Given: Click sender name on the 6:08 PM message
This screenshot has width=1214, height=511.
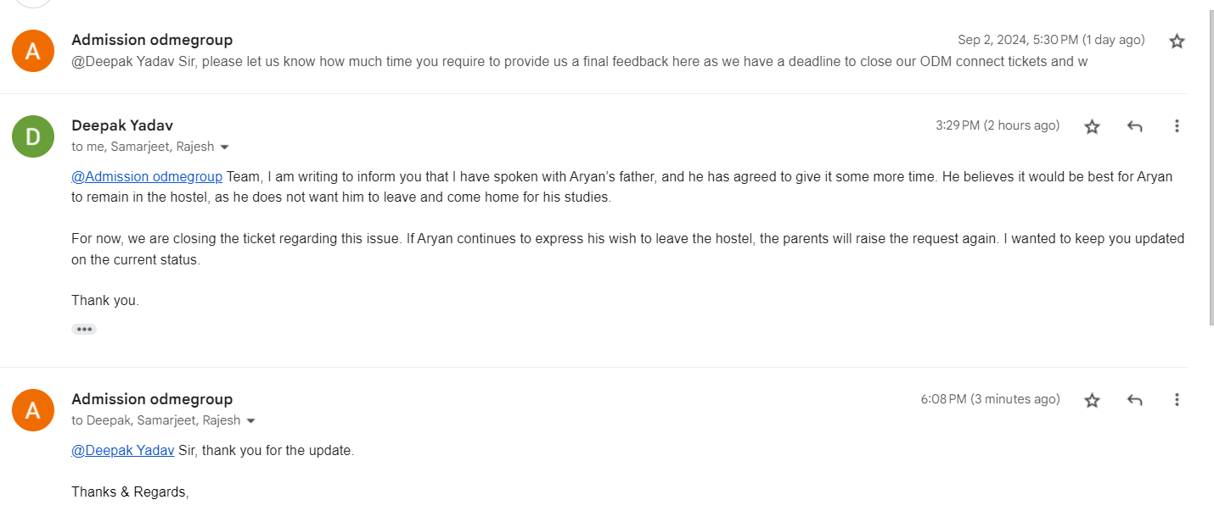Looking at the screenshot, I should tap(152, 399).
